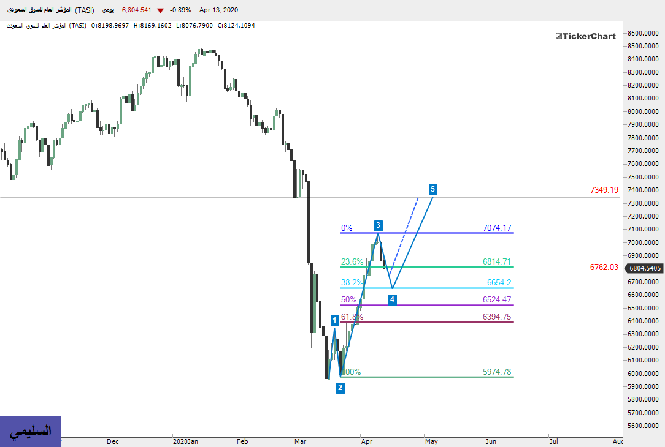
Task: Click the Fibonacci 61.8% label
Action: click(x=352, y=317)
